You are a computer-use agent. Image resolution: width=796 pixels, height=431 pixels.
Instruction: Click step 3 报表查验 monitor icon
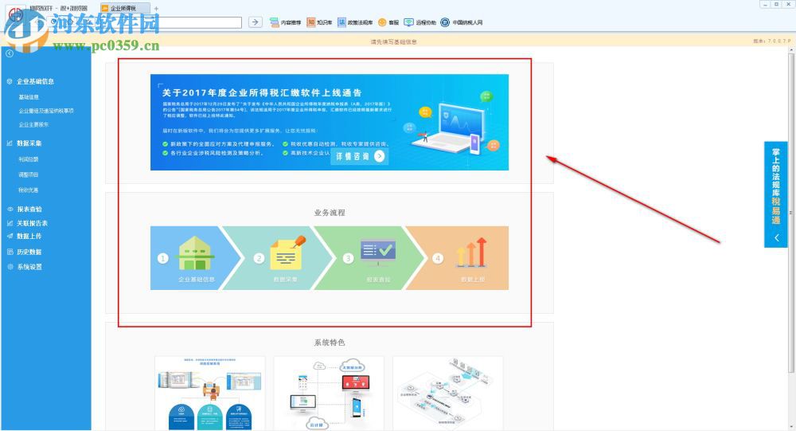point(378,253)
